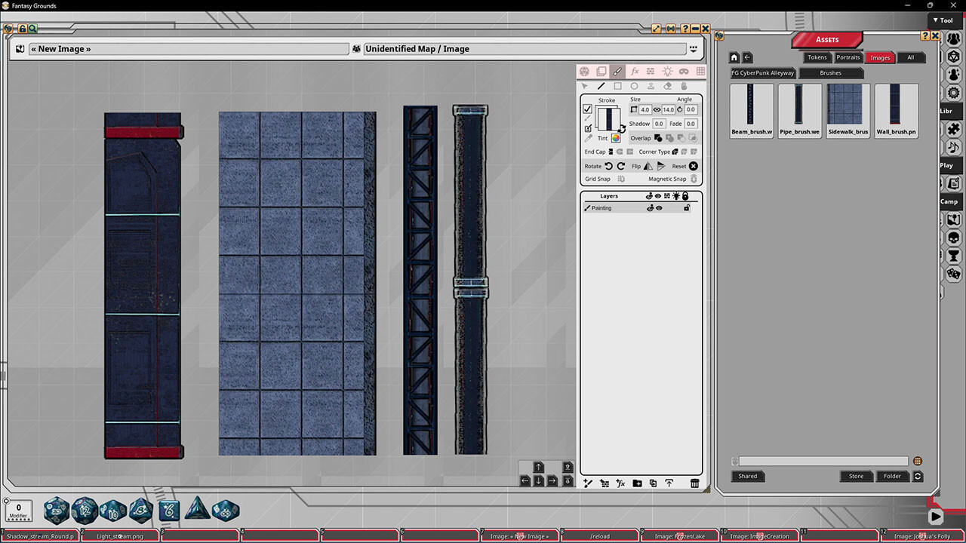Toggle the Stroke checkbox

click(587, 109)
